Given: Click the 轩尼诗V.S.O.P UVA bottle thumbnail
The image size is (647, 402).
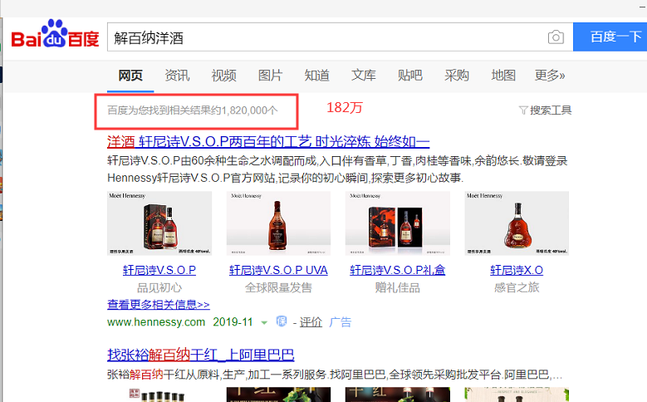Looking at the screenshot, I should [278, 223].
